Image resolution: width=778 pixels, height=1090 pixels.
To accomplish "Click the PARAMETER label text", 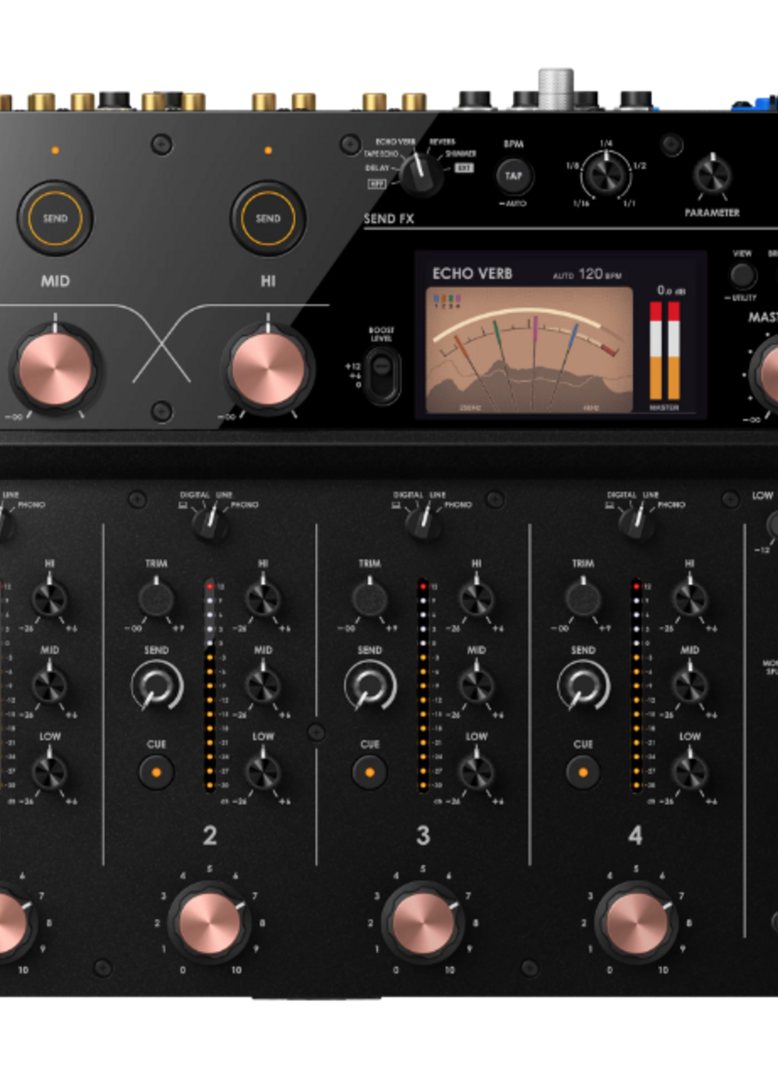I will (712, 213).
